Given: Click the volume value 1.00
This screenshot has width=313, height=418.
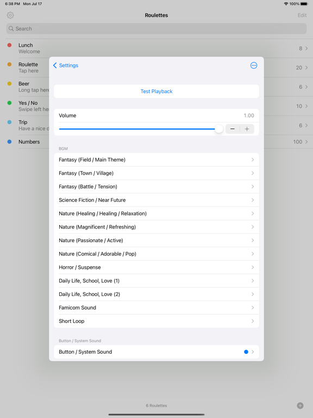Looking at the screenshot, I should (x=249, y=115).
